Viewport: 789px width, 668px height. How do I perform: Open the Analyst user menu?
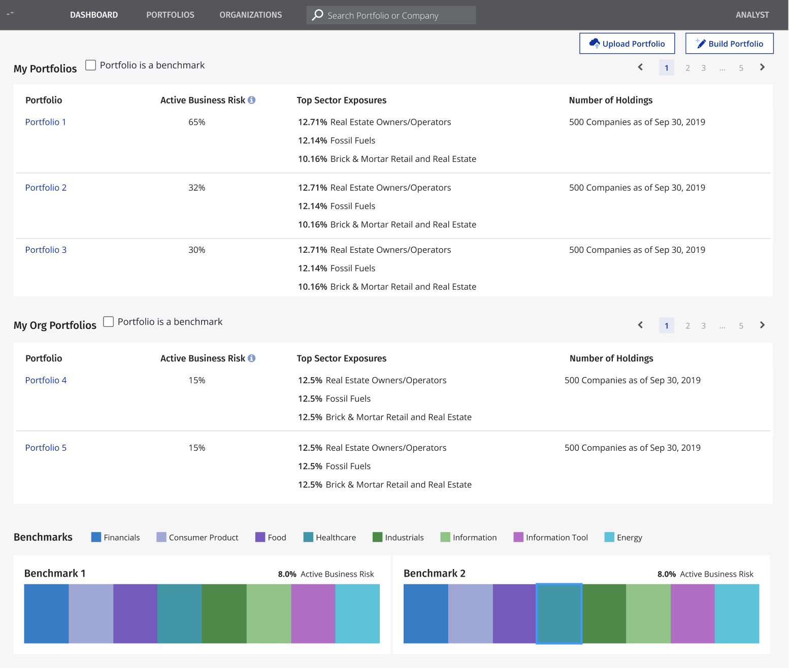tap(752, 15)
